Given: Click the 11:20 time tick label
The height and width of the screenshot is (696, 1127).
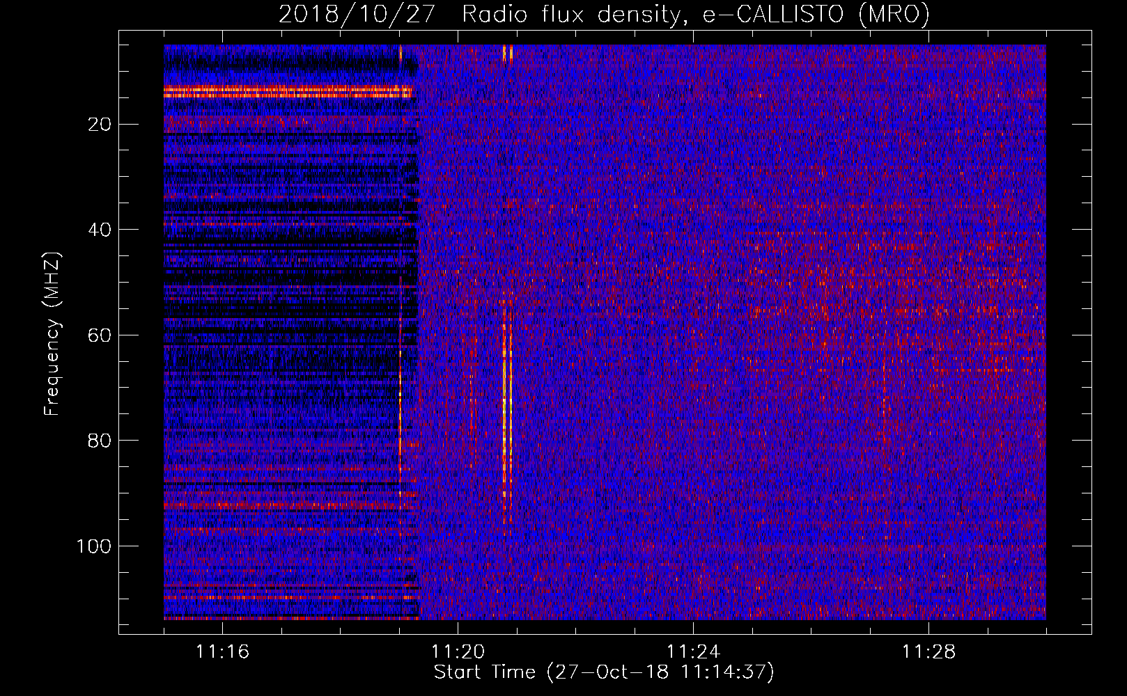Looking at the screenshot, I should (x=458, y=652).
